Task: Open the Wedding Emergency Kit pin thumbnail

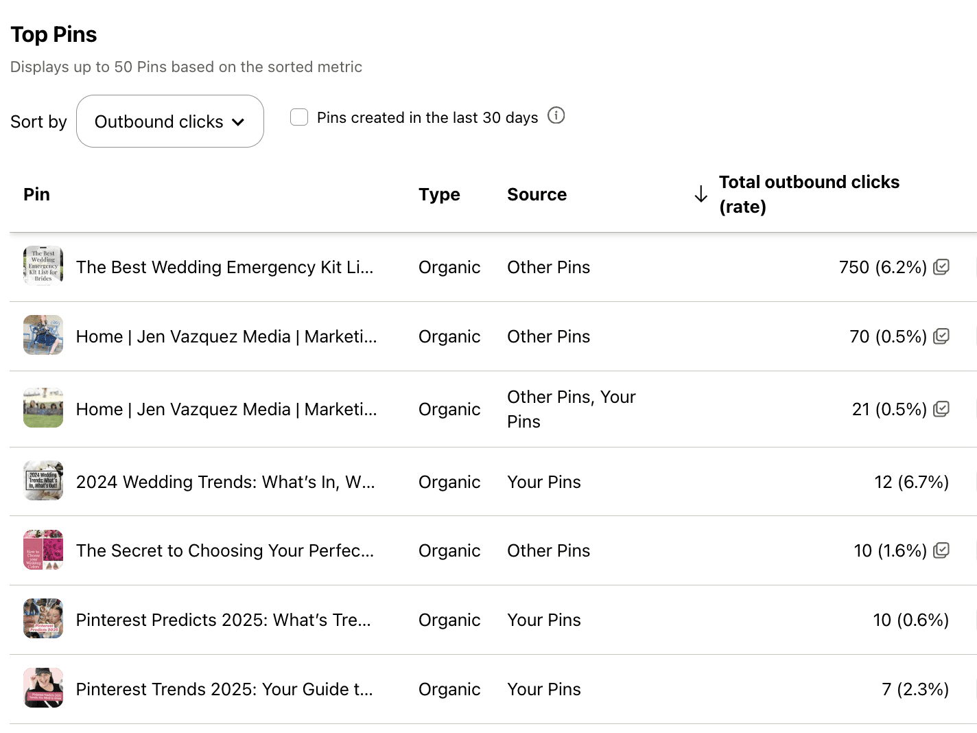Action: click(43, 266)
